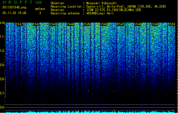The width and height of the screenshot is (178, 113).
Task: Click the 1549 time marker
Action: click(x=155, y=24)
